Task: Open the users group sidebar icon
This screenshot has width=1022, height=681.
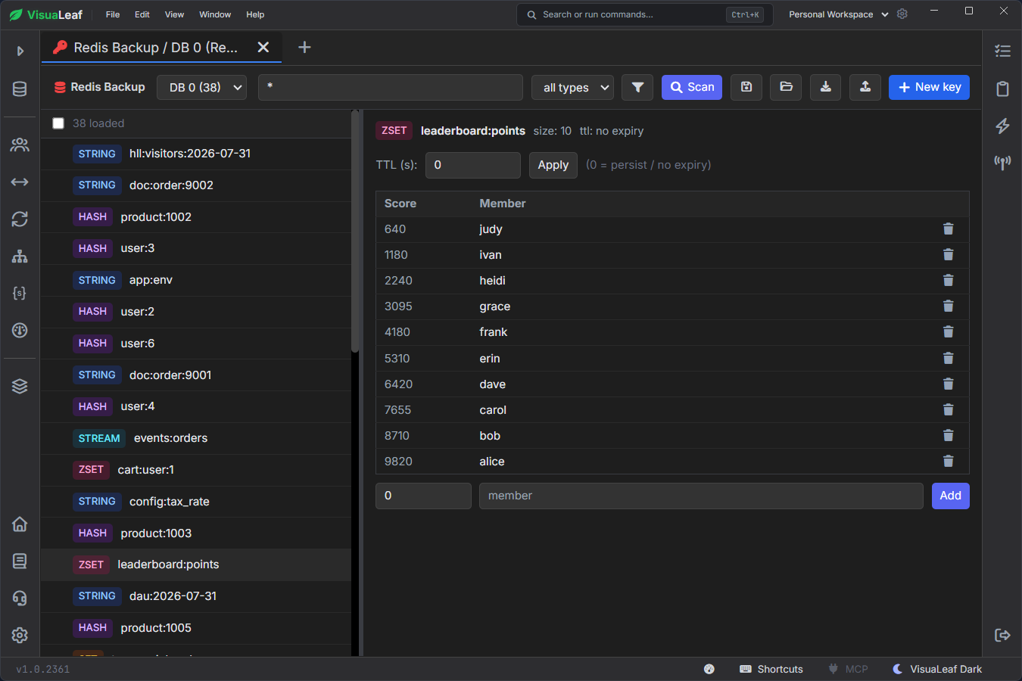Action: point(20,145)
